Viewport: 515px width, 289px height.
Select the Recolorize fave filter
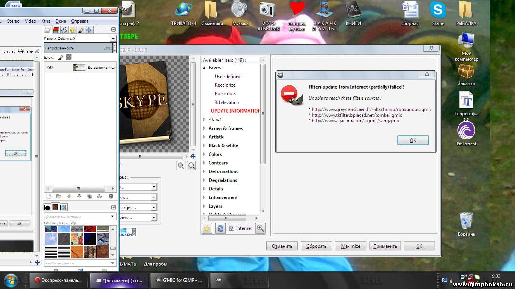coord(225,85)
